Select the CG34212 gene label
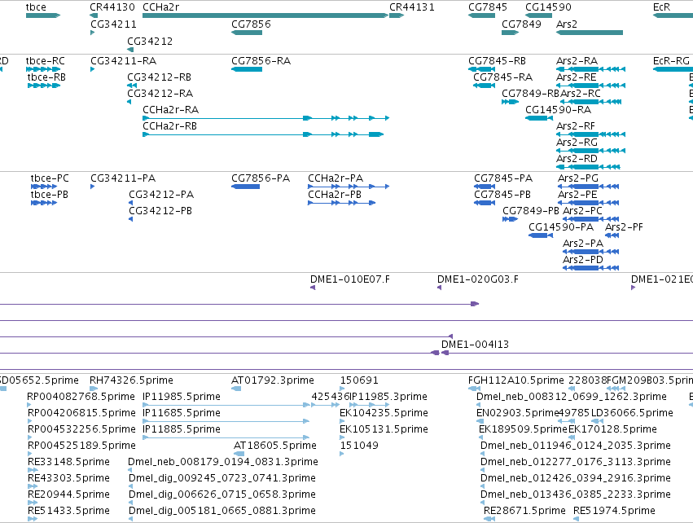 coord(150,41)
